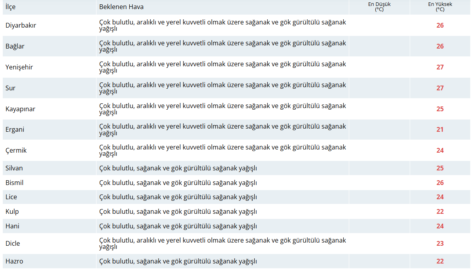This screenshot has height=269, width=471.
Task: Click the İlçe column header
Action: [x=11, y=7]
